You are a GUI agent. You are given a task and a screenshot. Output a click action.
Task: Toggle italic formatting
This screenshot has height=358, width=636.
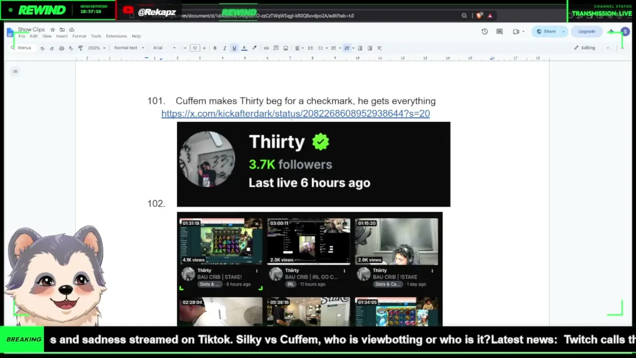[x=225, y=48]
